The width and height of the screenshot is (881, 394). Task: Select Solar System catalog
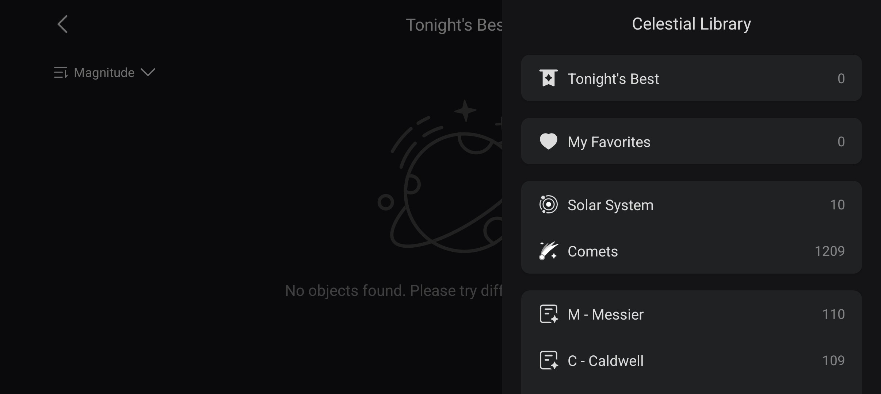691,204
